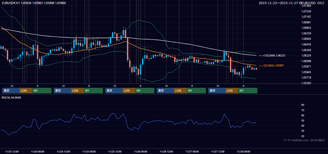Click the price axis label 1.05719
Viewport: 328px width, 154px height.
coord(306,78)
